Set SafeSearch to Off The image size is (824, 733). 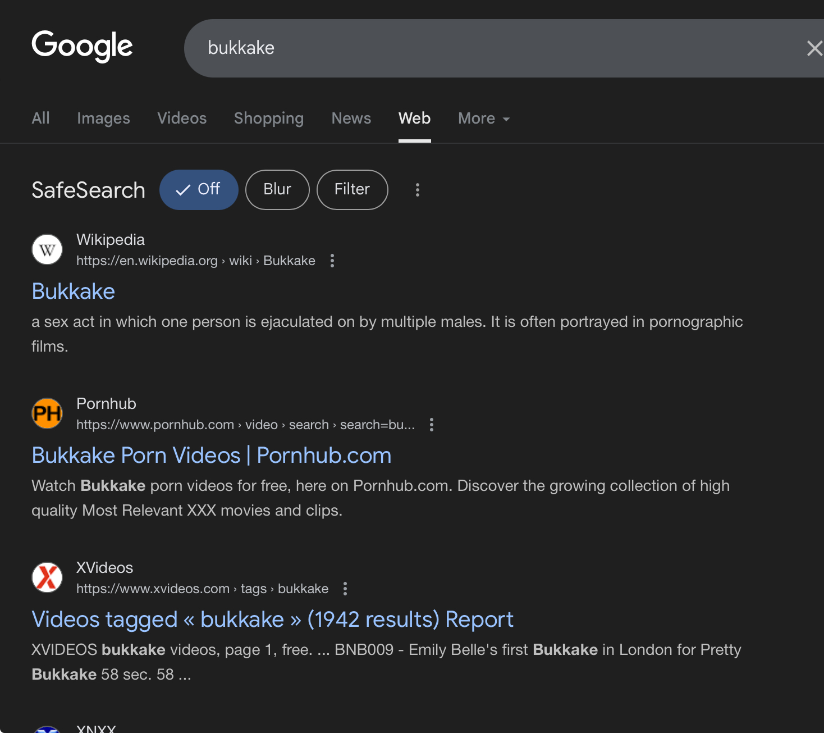pyautogui.click(x=199, y=190)
